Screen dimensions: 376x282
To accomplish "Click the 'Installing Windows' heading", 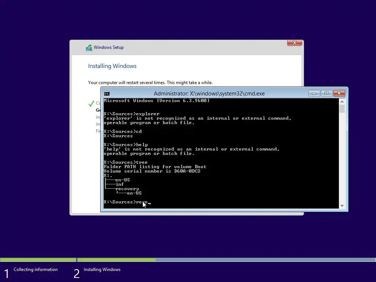I will (112, 66).
